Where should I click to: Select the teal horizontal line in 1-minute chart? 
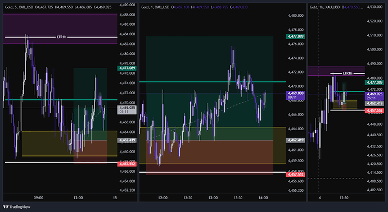(x=213, y=82)
